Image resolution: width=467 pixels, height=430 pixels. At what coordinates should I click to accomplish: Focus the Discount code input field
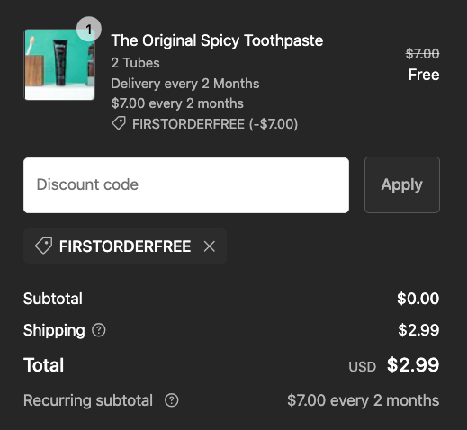[x=186, y=185]
